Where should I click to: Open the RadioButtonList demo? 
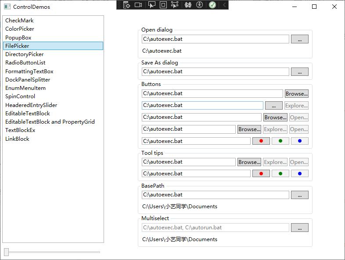click(x=25, y=63)
